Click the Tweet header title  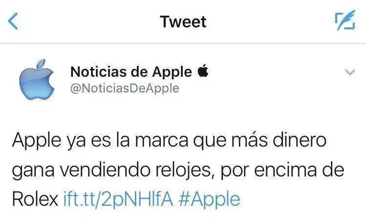point(183,22)
